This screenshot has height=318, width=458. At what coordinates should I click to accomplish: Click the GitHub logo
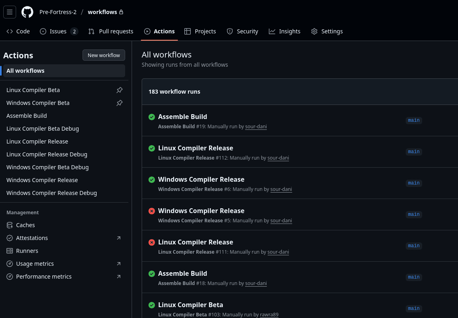[27, 12]
